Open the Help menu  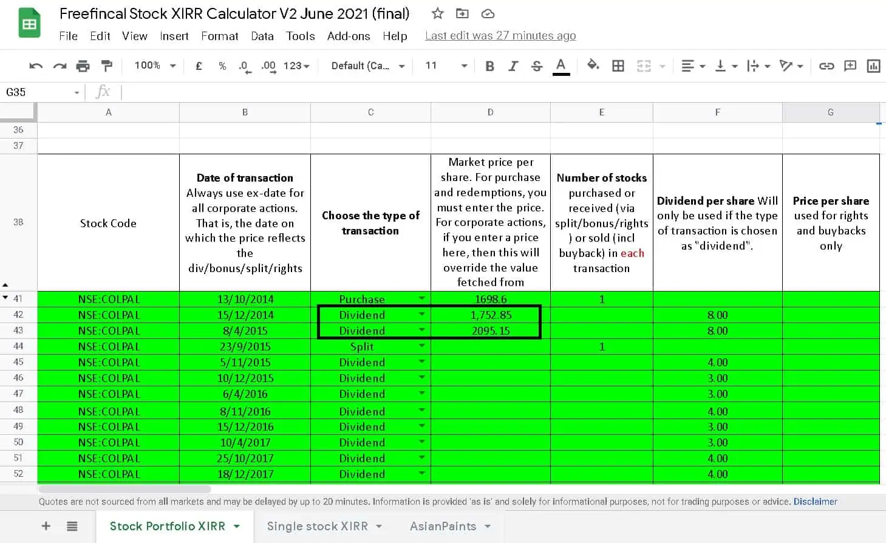395,36
